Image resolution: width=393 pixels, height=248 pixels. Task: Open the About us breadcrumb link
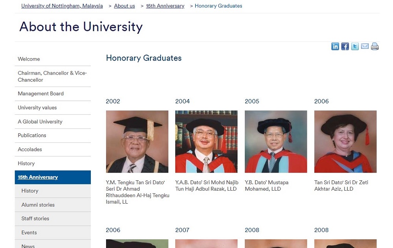tap(124, 6)
